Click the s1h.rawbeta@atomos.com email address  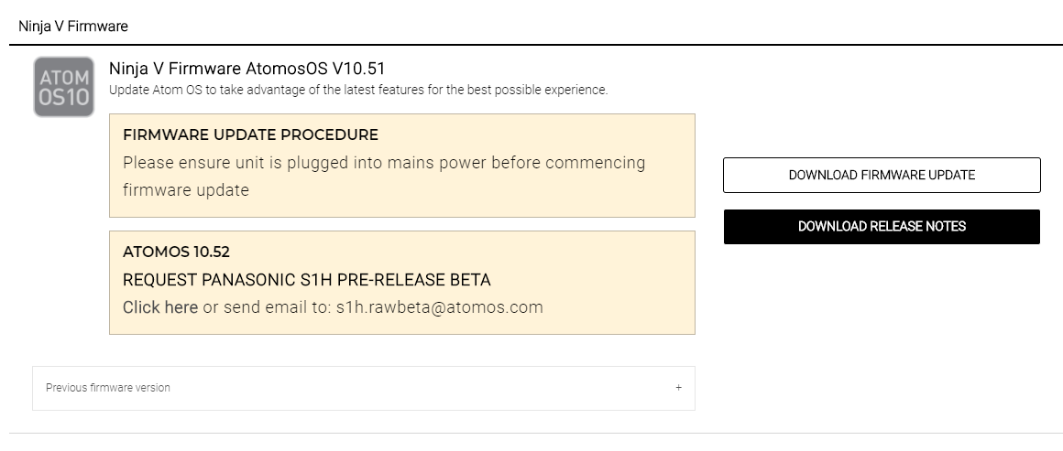[x=439, y=307]
